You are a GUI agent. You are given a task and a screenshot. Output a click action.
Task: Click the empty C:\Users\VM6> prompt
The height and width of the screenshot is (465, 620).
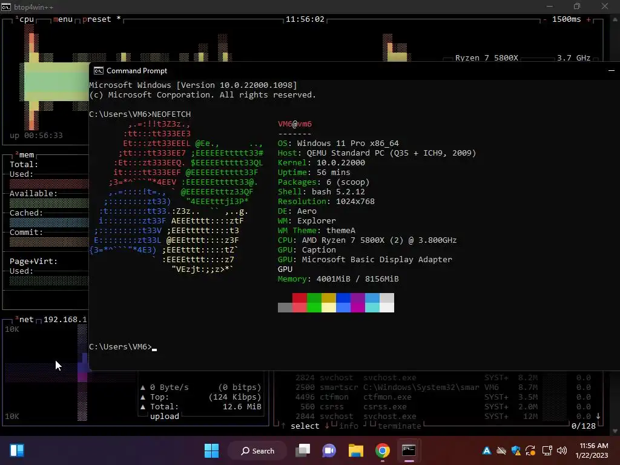tap(123, 346)
